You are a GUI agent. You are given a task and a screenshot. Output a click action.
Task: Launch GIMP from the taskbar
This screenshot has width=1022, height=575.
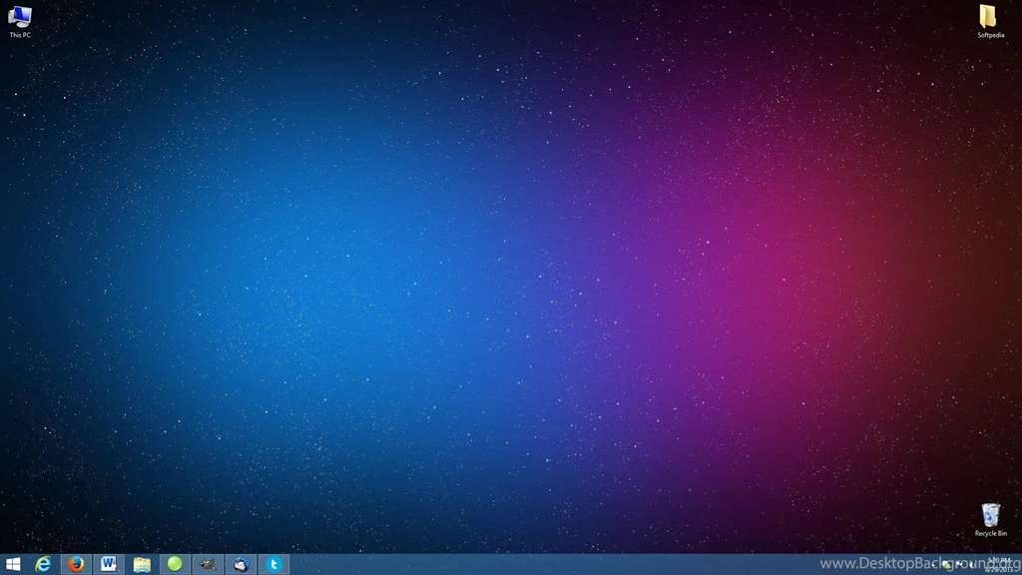point(207,564)
